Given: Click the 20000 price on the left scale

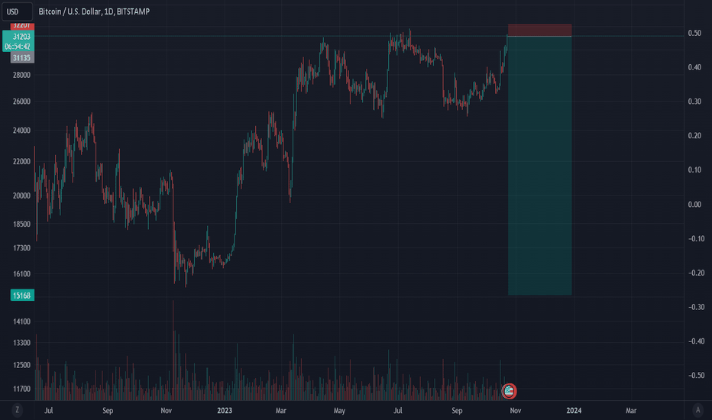Looking at the screenshot, I should pos(21,195).
